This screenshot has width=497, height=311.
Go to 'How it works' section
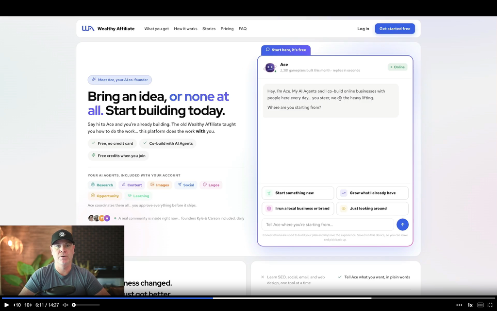185,29
